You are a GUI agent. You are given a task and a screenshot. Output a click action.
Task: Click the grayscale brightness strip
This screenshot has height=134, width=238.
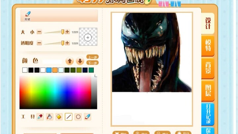pyautogui.click(x=94, y=92)
